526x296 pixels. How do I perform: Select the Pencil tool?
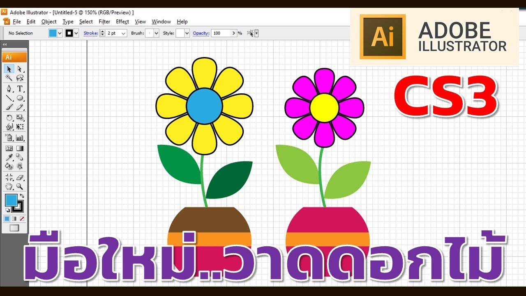point(19,107)
